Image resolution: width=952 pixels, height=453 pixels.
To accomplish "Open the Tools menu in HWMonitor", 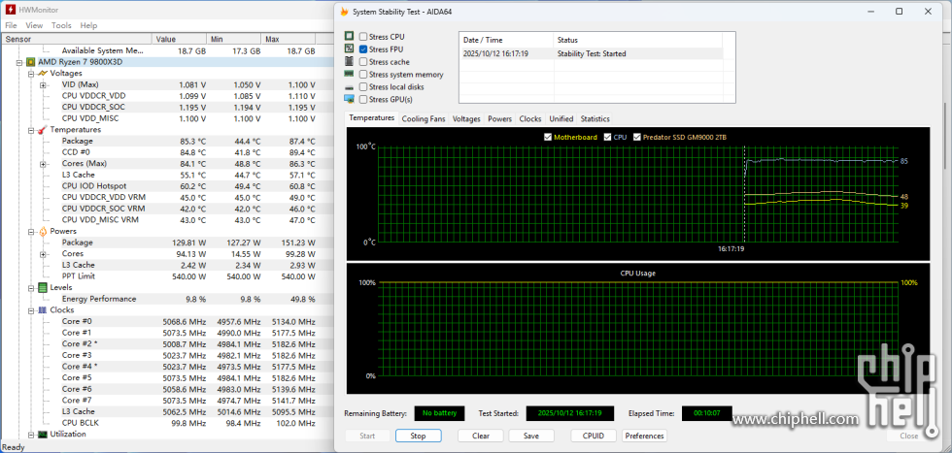I will pos(61,25).
